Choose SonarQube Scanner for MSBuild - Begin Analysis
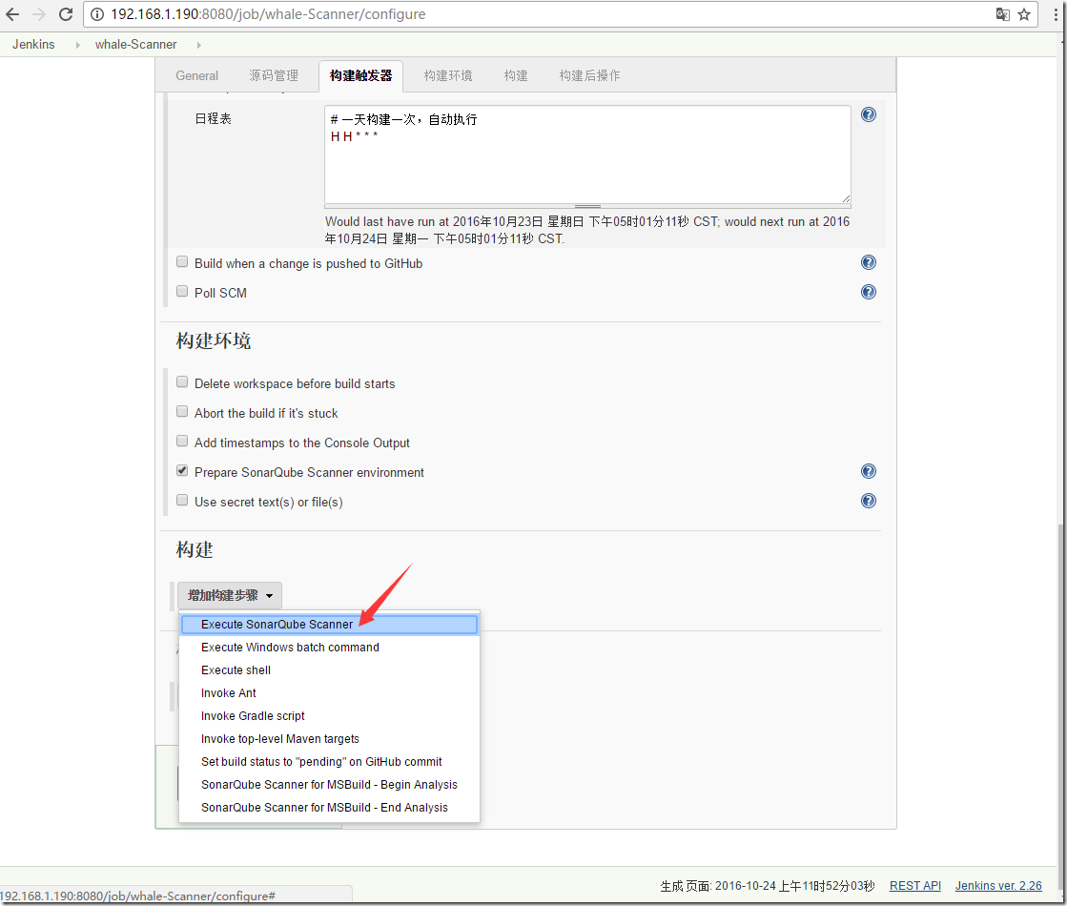Screen dimensions: 1067x906 click(x=329, y=785)
